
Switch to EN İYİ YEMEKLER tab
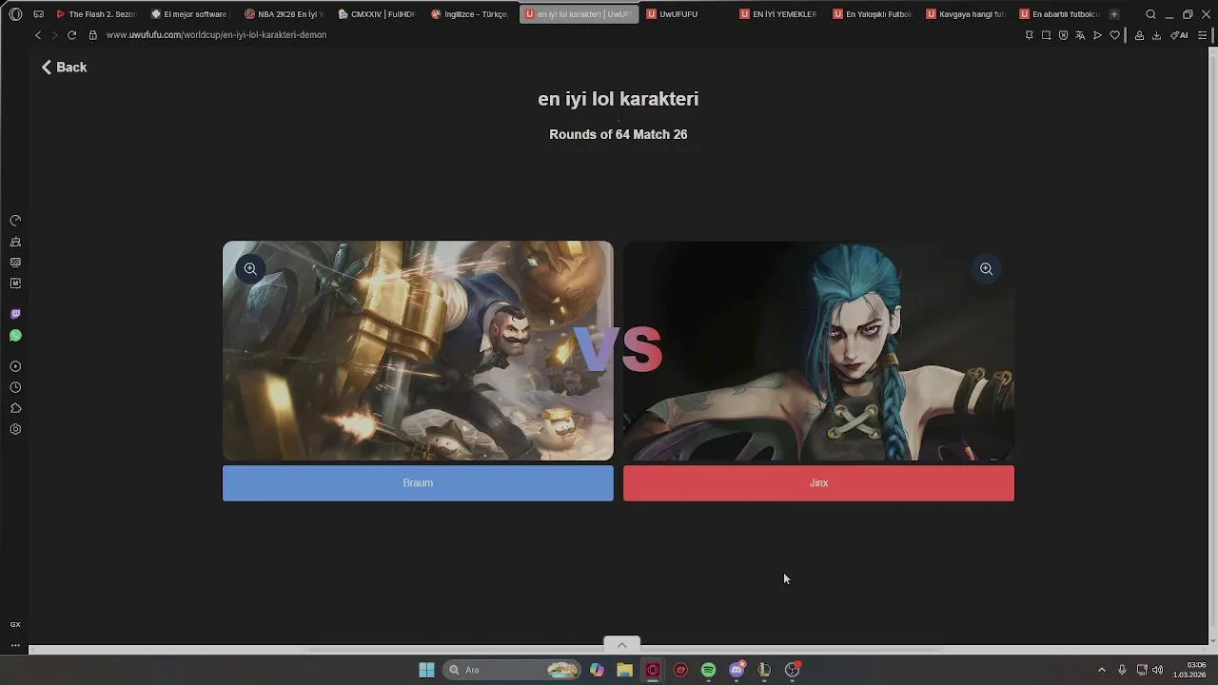coord(778,14)
